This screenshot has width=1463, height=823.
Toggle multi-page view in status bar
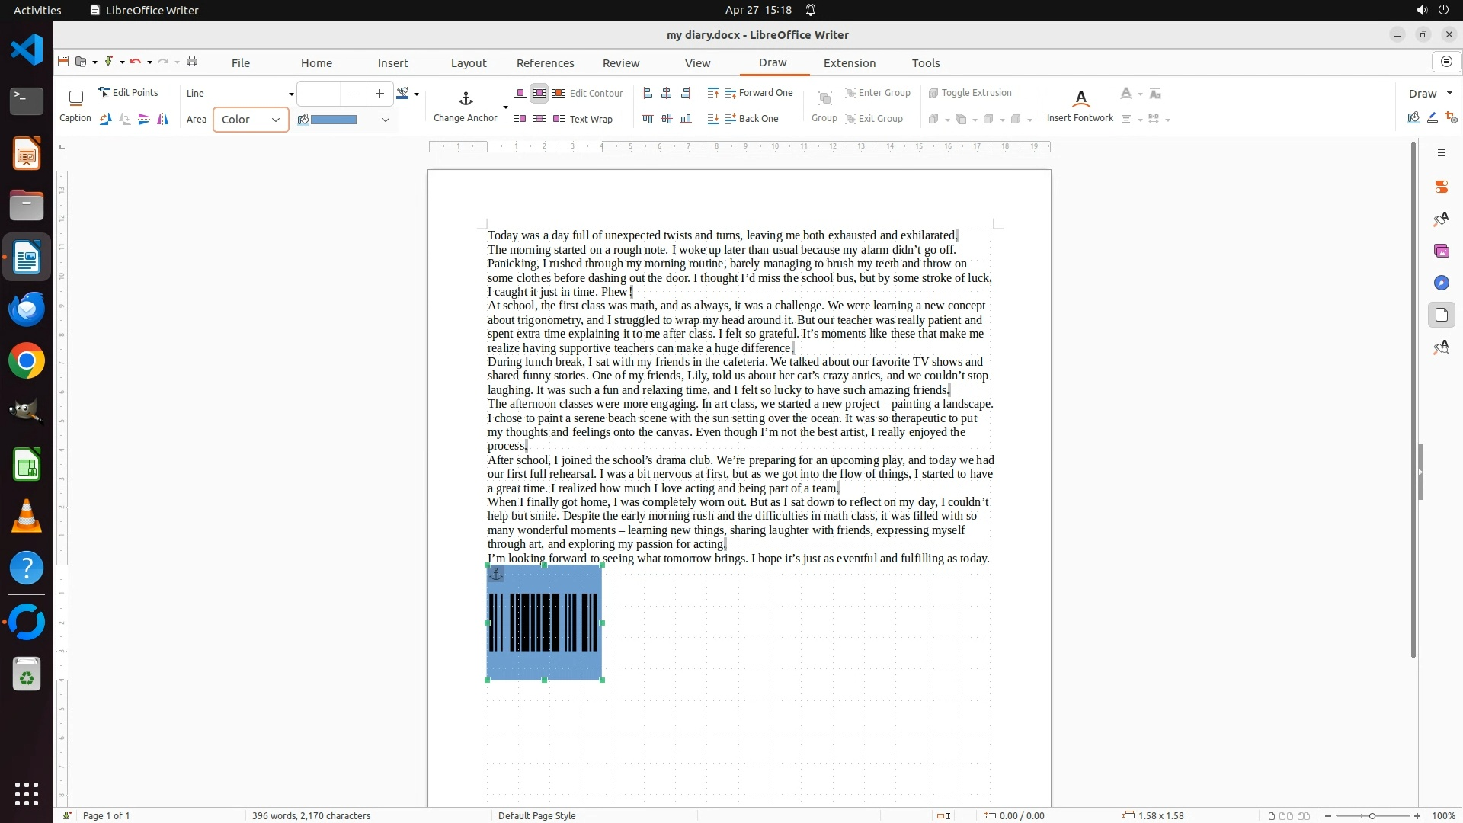click(1286, 815)
